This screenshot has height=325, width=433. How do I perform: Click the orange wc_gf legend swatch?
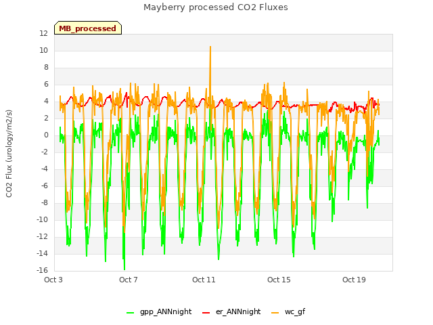275,313
